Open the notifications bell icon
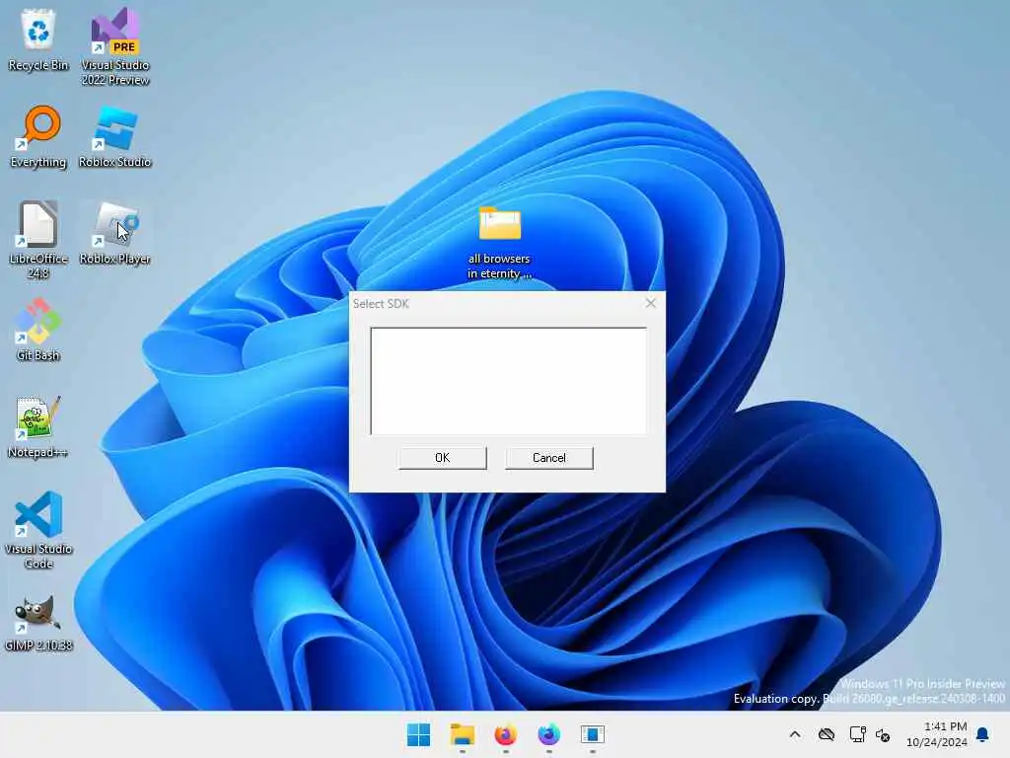 coord(983,734)
